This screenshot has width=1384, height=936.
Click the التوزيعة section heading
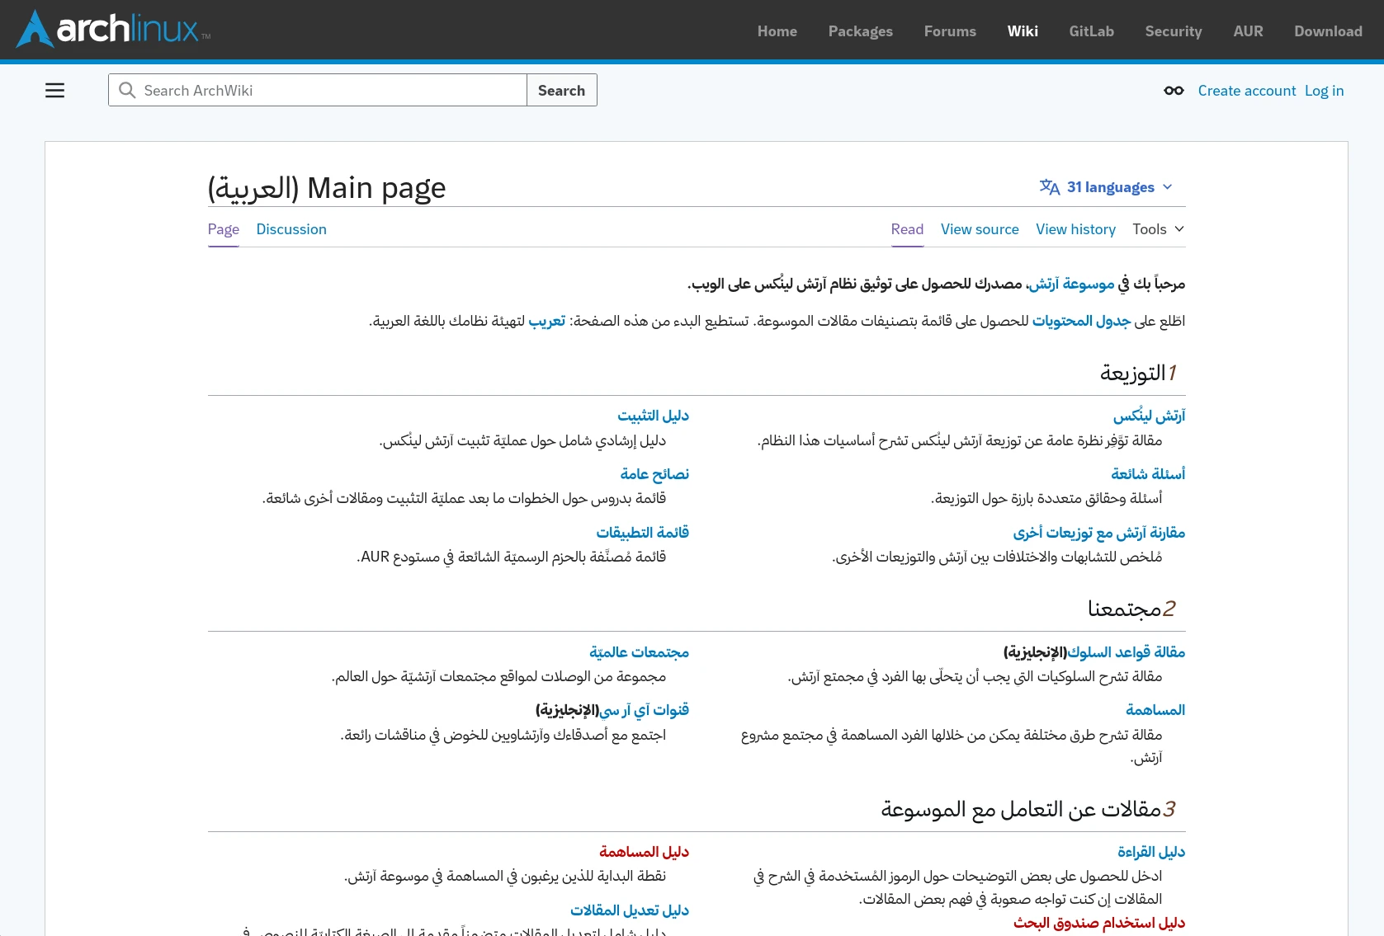coord(1139,374)
